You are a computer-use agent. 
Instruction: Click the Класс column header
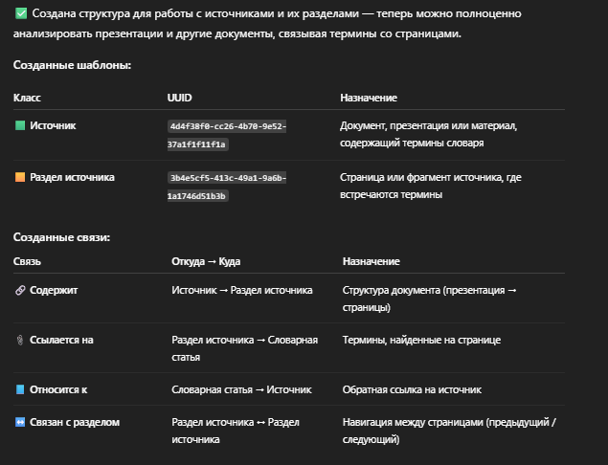27,99
